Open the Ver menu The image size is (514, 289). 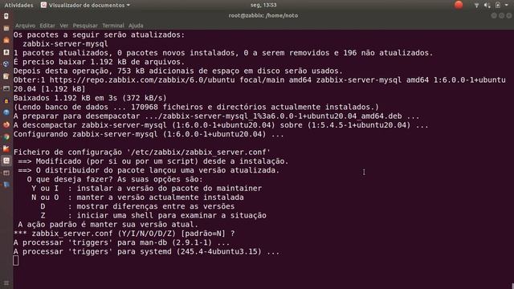[64, 26]
